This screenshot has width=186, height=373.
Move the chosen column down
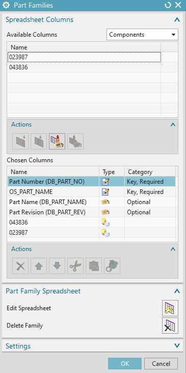[57, 266]
